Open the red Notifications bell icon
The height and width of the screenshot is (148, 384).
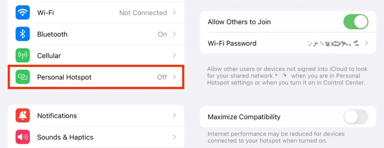click(x=23, y=115)
